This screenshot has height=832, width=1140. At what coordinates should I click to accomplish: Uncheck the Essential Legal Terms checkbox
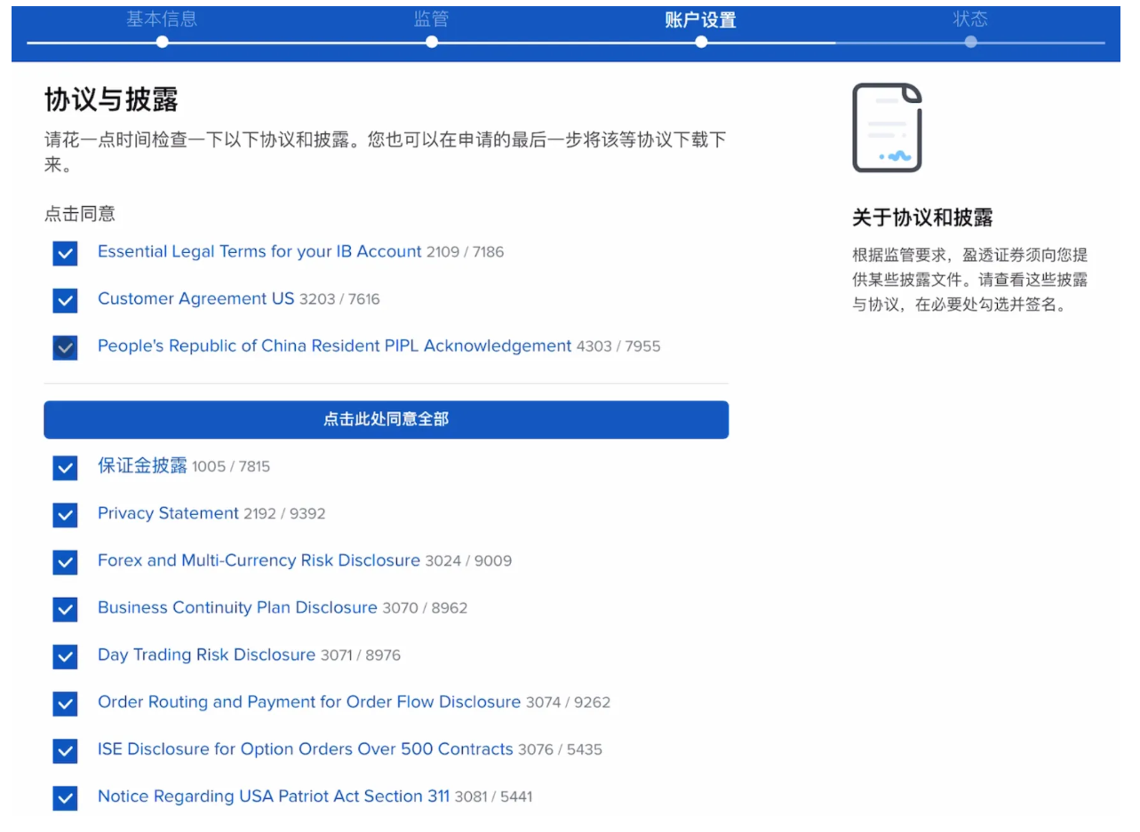(65, 254)
